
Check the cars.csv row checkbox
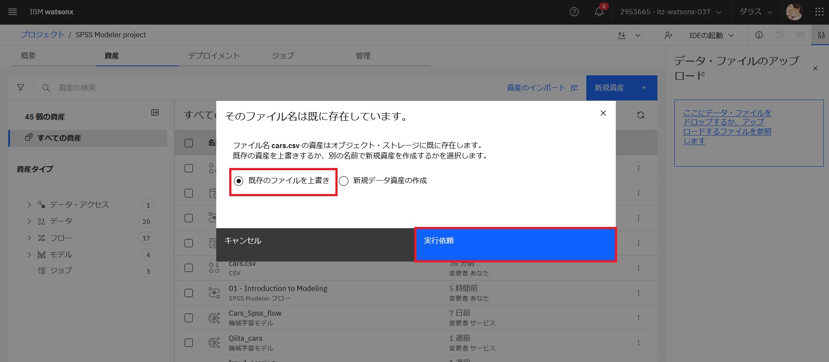click(189, 268)
